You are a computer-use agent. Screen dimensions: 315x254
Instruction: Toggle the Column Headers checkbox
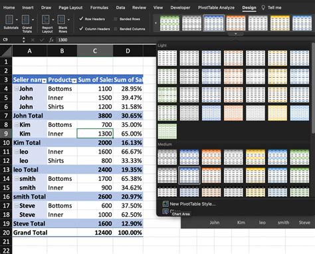coord(81,29)
